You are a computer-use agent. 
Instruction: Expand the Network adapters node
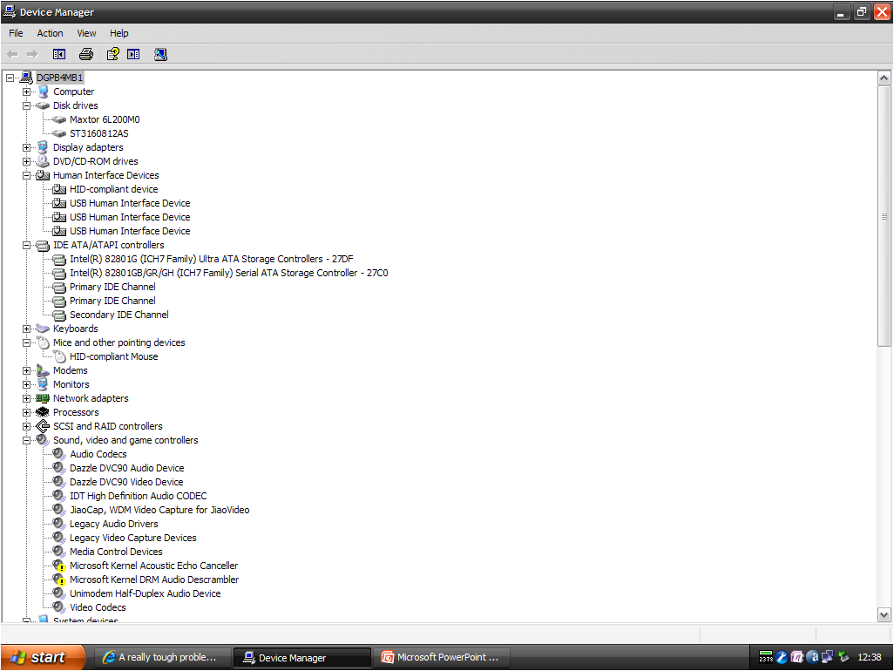coord(26,398)
